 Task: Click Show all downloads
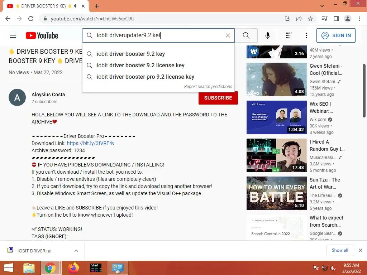(340, 250)
